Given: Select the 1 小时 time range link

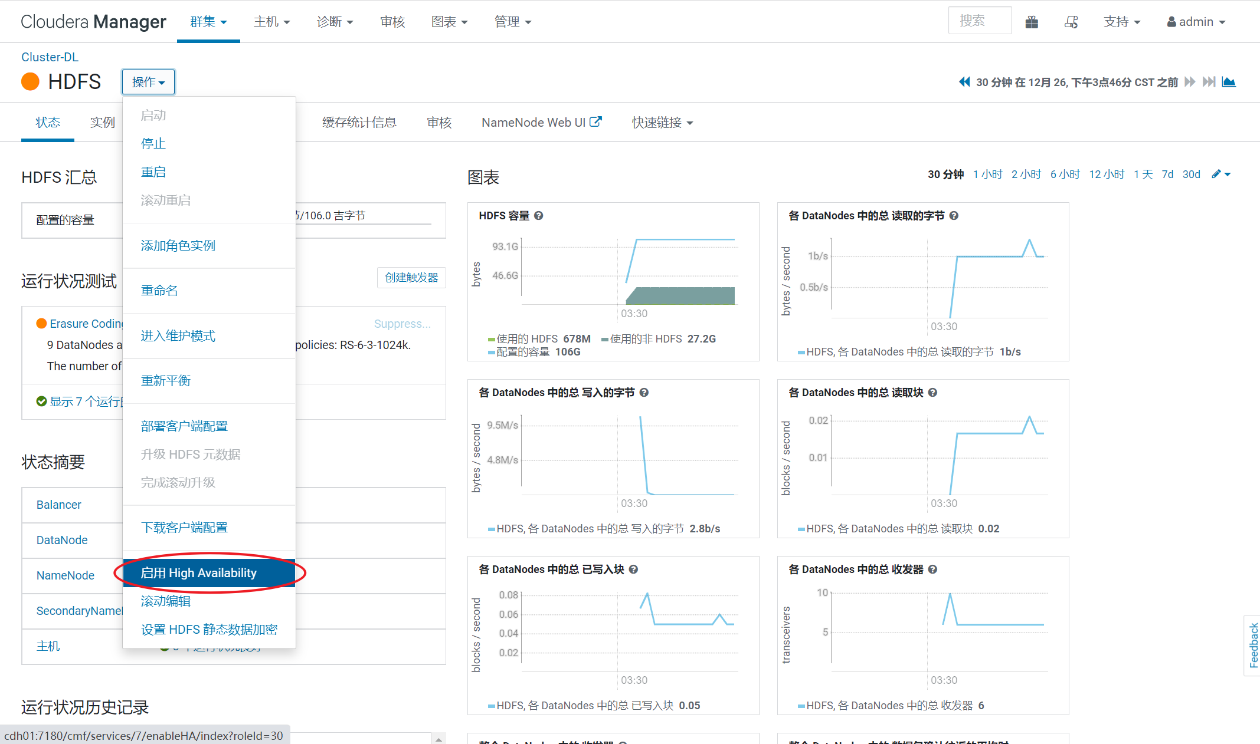Looking at the screenshot, I should point(987,174).
